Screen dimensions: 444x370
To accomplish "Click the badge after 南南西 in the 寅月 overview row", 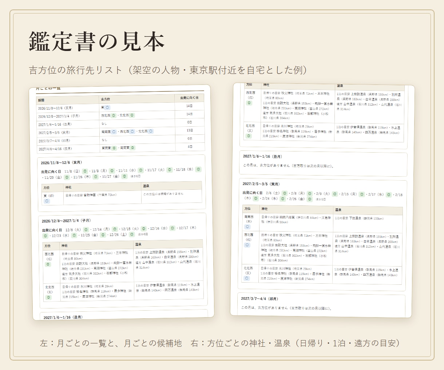I will pyautogui.click(x=114, y=132).
